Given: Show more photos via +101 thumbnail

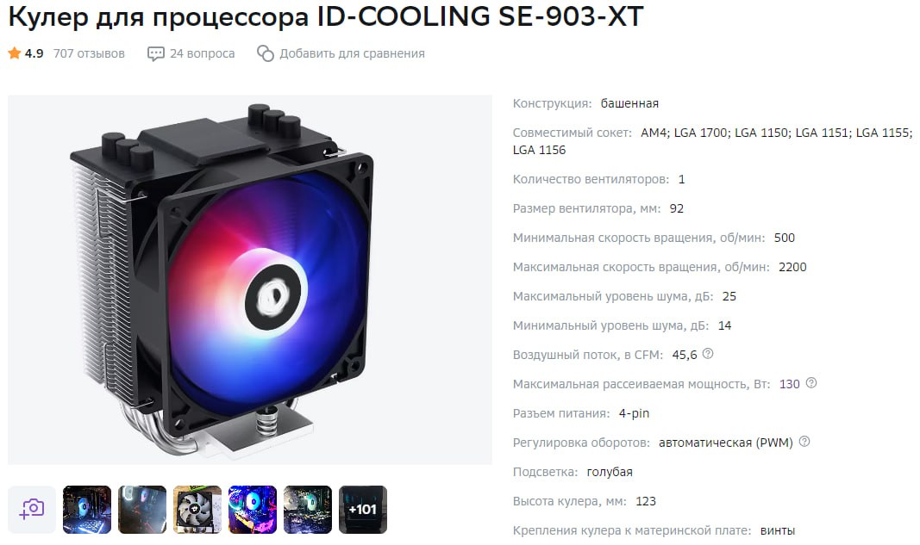Looking at the screenshot, I should pos(363,509).
